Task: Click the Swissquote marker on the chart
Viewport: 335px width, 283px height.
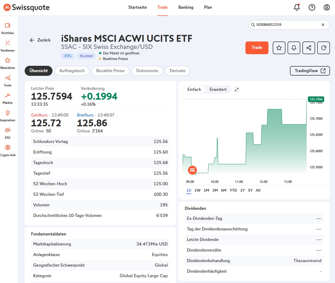Action: click(192, 170)
